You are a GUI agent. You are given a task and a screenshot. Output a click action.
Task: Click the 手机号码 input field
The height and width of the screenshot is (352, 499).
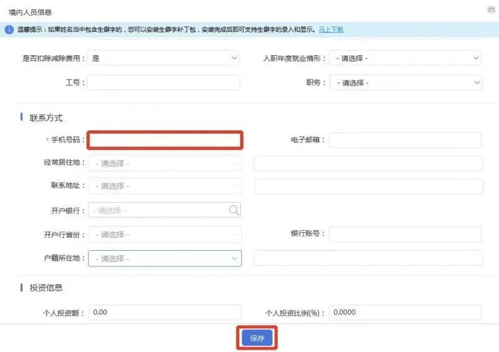165,140
